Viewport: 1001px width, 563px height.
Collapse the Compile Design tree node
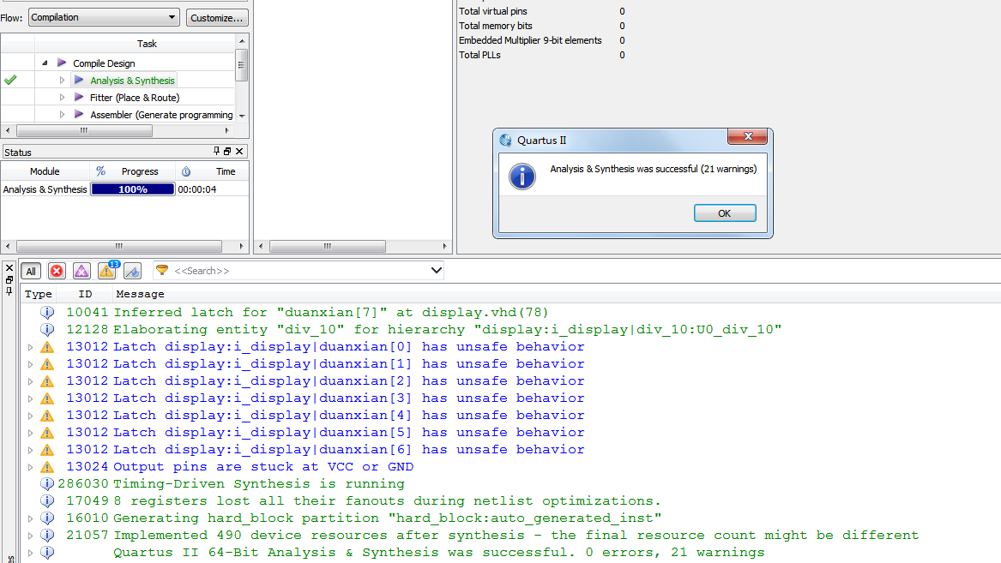coord(45,63)
